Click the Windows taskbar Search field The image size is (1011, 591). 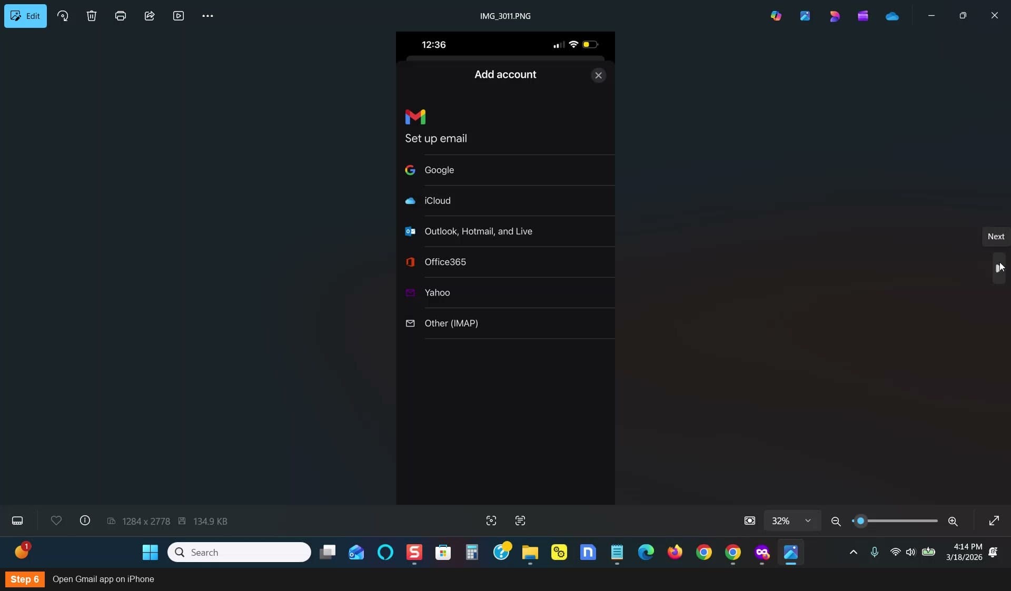point(239,552)
